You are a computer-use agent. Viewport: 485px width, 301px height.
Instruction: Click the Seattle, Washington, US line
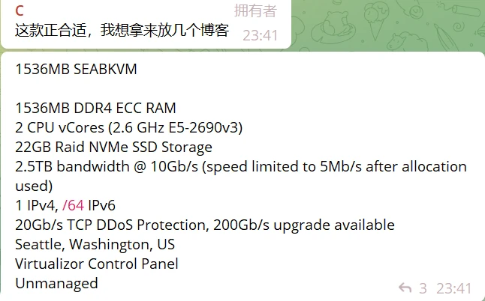click(x=95, y=244)
